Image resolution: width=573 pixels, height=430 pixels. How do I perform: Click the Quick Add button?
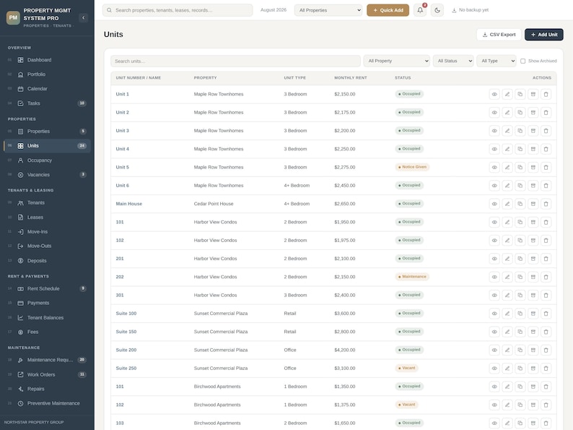coord(388,10)
